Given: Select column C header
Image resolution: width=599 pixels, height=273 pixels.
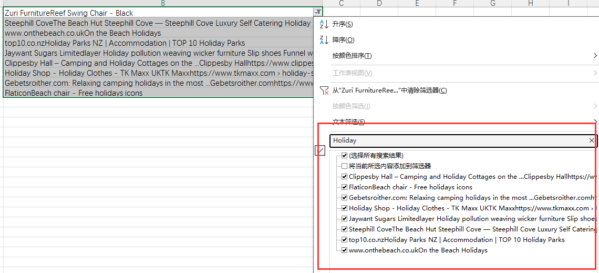Looking at the screenshot, I should (x=342, y=3).
